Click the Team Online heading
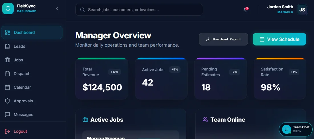This screenshot has height=139, width=314. point(228,120)
